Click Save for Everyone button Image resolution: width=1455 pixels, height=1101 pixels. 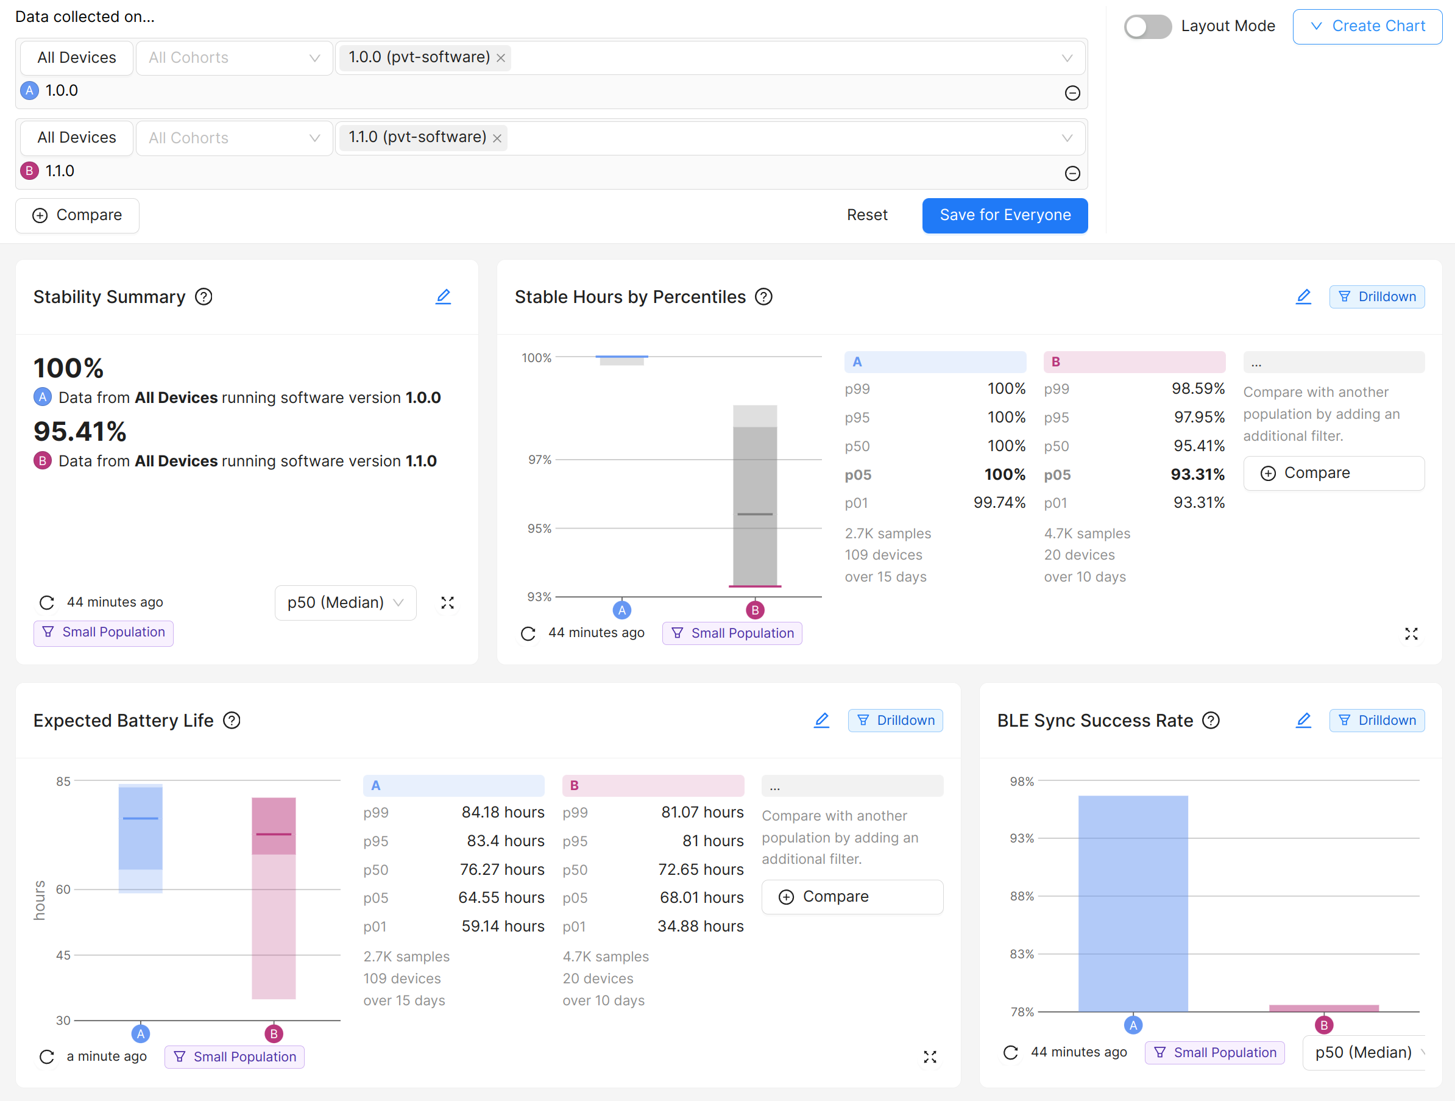(1004, 215)
